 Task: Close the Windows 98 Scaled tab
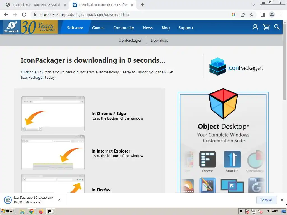(65, 5)
